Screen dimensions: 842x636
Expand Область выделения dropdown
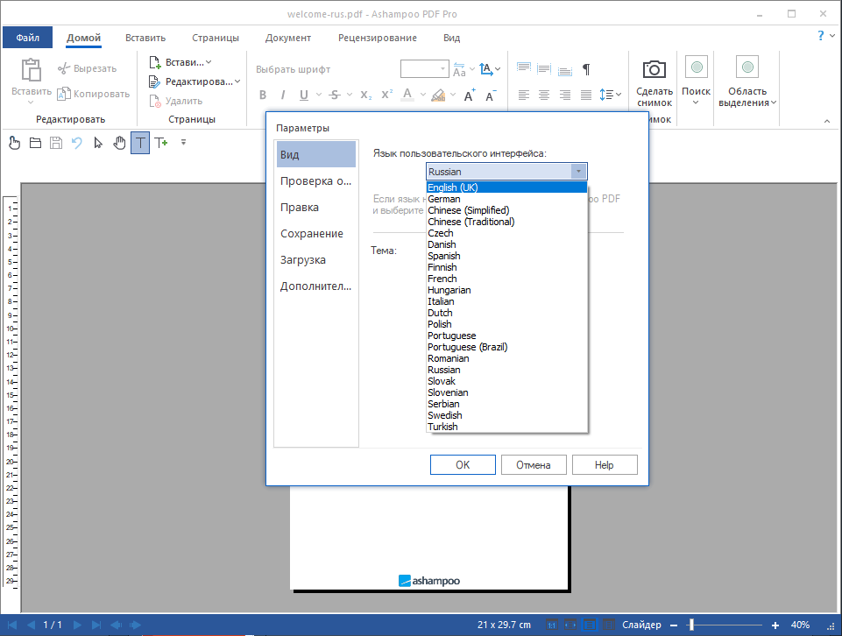[x=774, y=103]
